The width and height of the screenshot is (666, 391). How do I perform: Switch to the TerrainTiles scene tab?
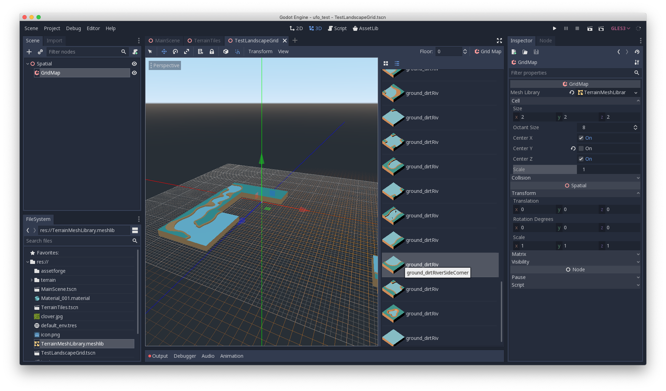[x=204, y=41]
